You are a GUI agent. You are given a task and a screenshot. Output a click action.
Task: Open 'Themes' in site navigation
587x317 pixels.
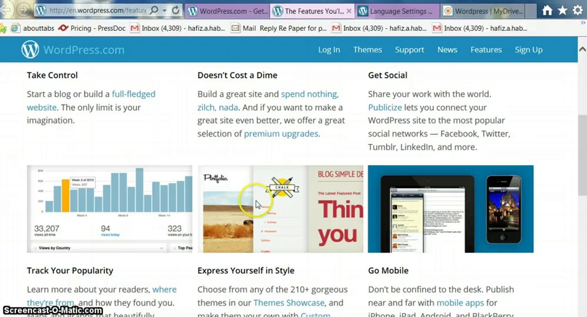tap(367, 50)
